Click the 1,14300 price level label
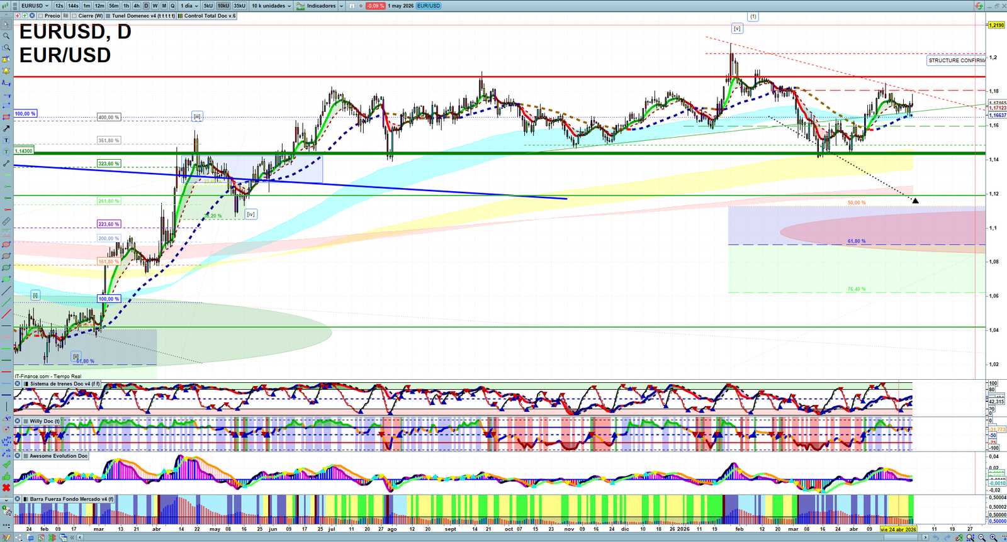This screenshot has width=1007, height=542. 24,151
